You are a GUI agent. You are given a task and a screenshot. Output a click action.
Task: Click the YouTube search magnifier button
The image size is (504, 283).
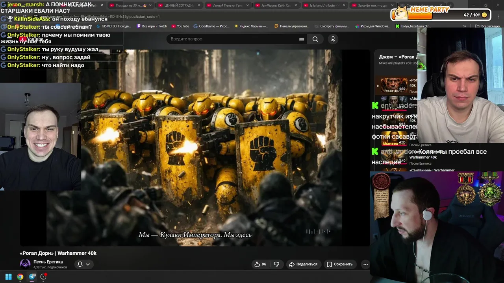[315, 39]
